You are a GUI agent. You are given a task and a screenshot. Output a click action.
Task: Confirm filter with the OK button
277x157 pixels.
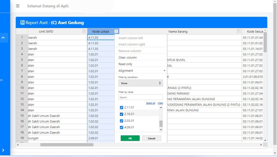click(130, 138)
